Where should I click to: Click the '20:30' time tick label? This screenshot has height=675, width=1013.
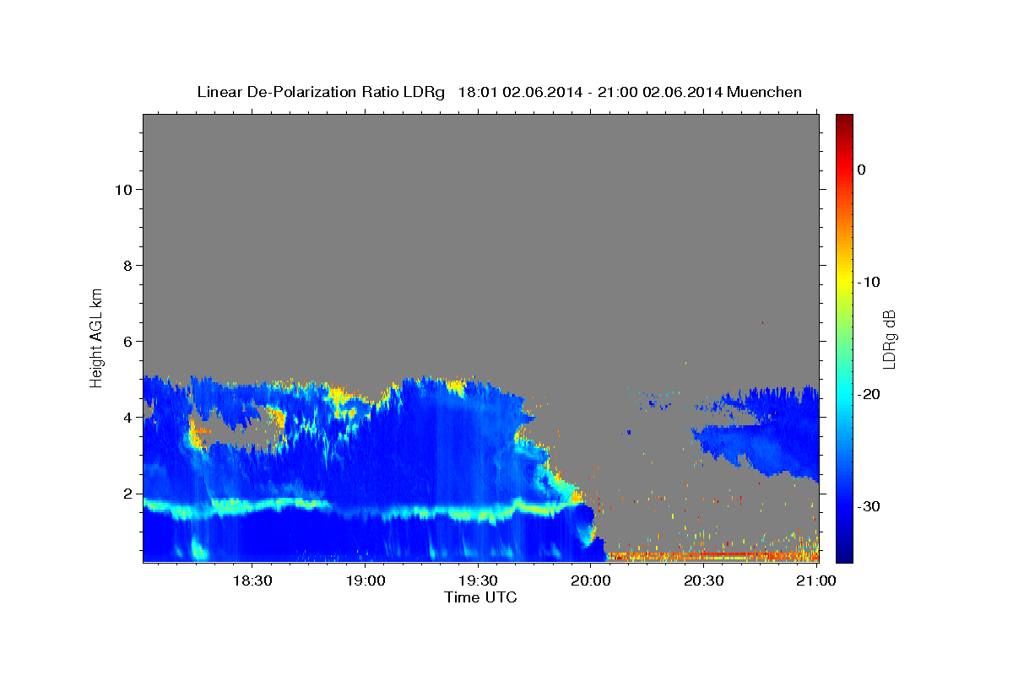click(x=704, y=580)
